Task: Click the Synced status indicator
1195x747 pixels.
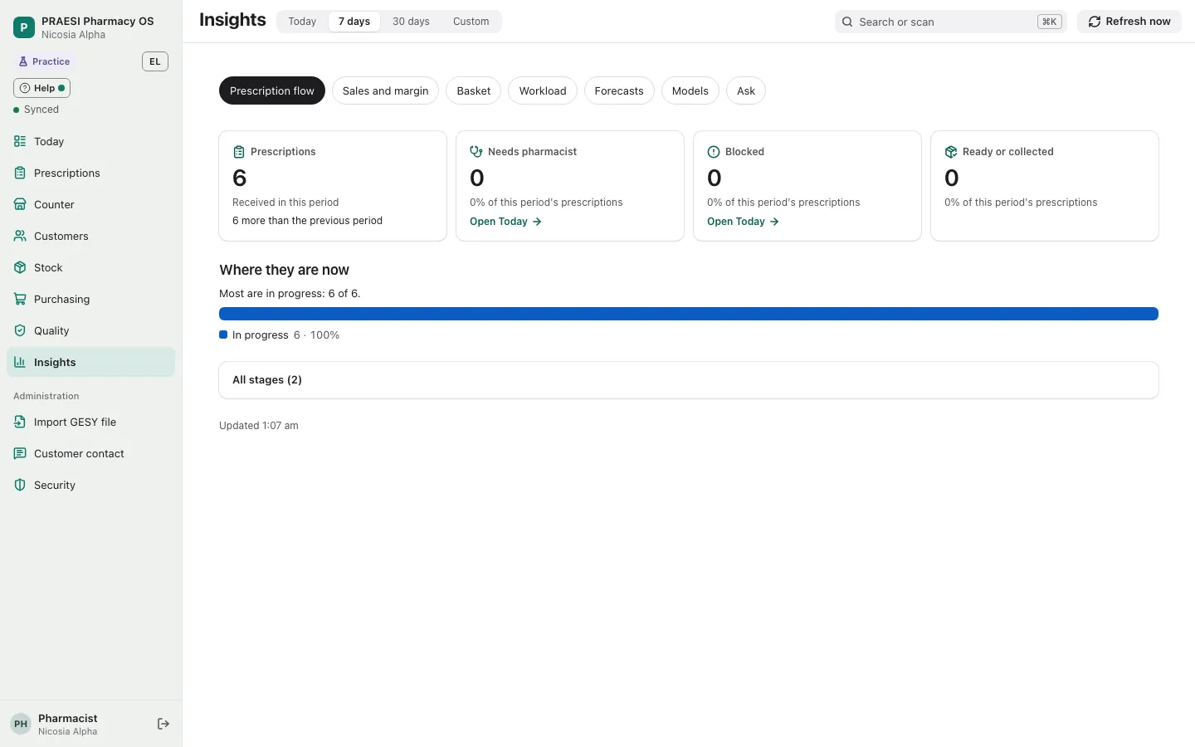Action: [x=37, y=110]
